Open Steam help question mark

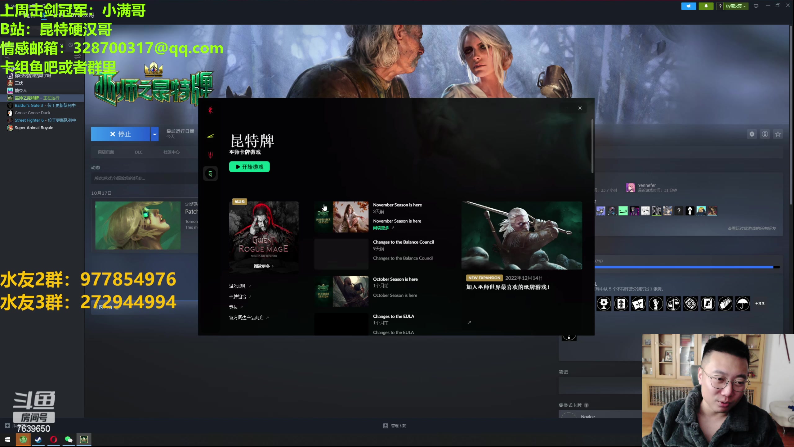pyautogui.click(x=720, y=6)
